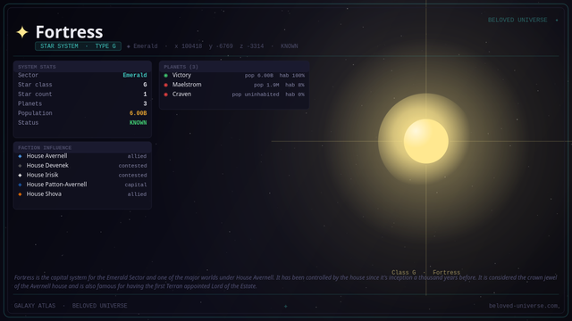Screen dimensions: 572x321
Task: Click Victory's hab 100% value
Action: [292, 75]
